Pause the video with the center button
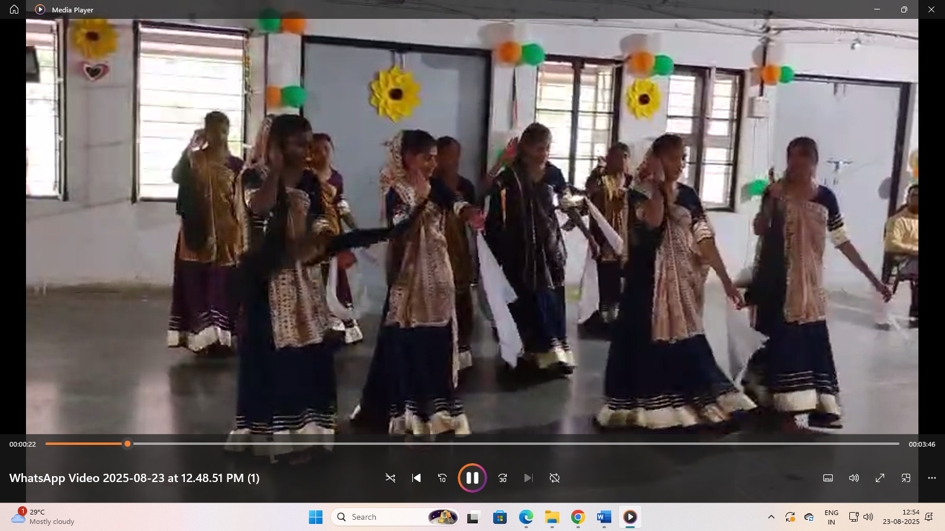This screenshot has width=945, height=531. (x=472, y=478)
